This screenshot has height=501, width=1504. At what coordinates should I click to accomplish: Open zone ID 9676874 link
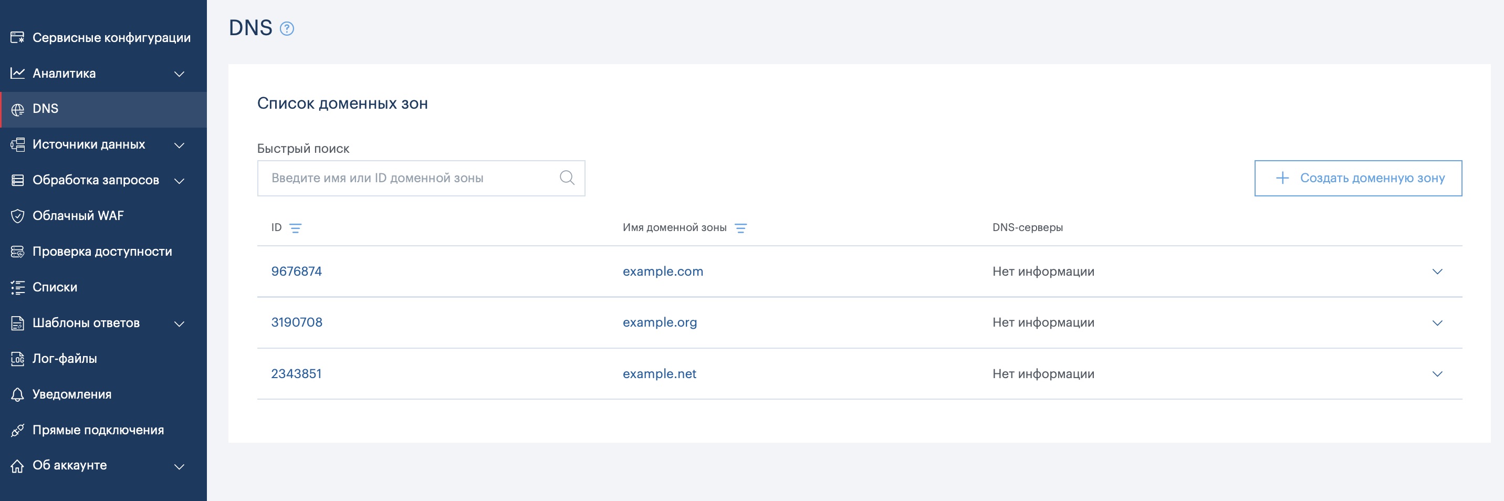(296, 272)
